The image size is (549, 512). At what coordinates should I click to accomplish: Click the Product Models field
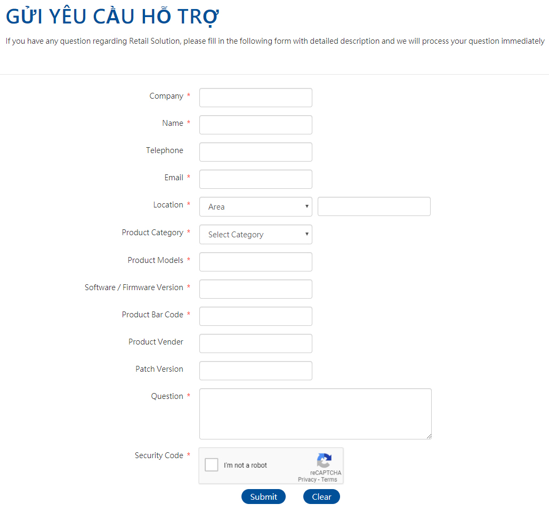click(x=256, y=262)
